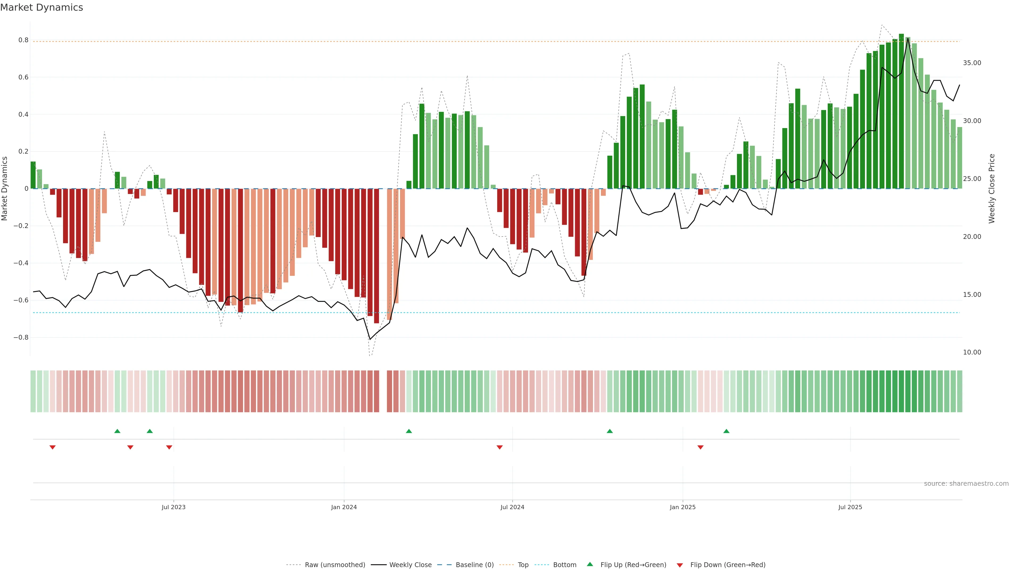
Task: Click the earliest red Flip Down triangle marker
Action: coord(52,447)
